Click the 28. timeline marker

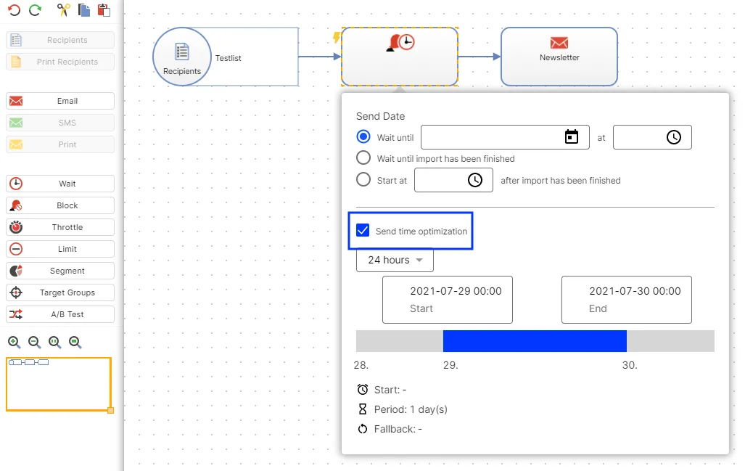pyautogui.click(x=361, y=365)
